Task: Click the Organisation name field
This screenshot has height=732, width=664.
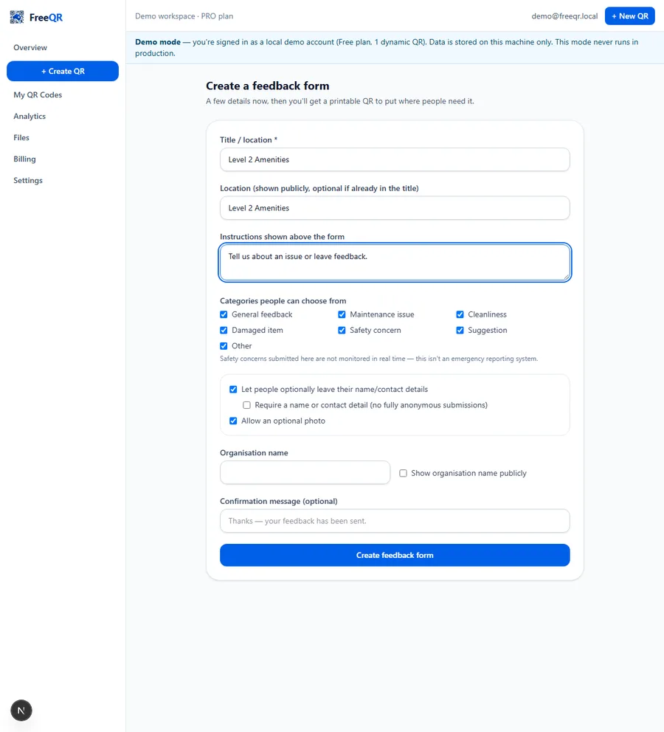Action: pyautogui.click(x=305, y=472)
